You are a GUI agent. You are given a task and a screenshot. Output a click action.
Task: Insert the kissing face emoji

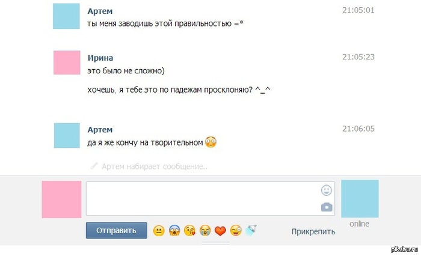coord(190,231)
